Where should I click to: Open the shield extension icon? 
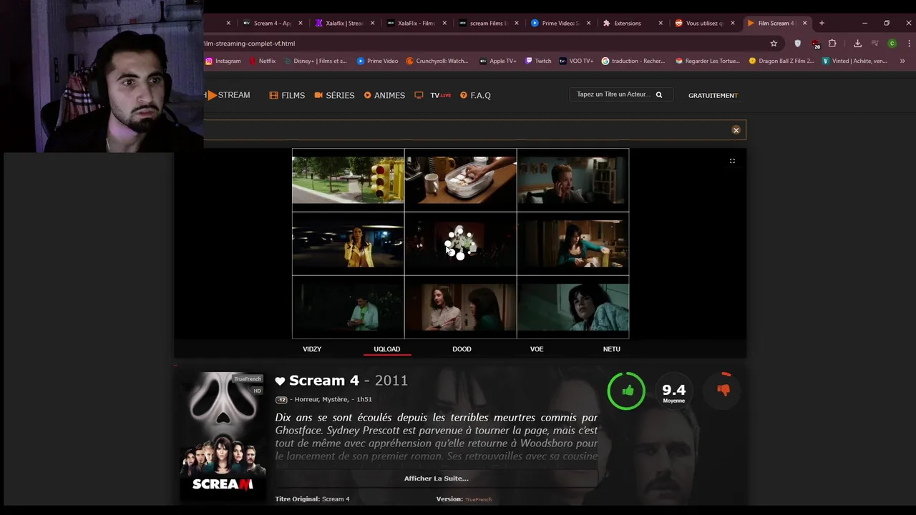point(798,44)
